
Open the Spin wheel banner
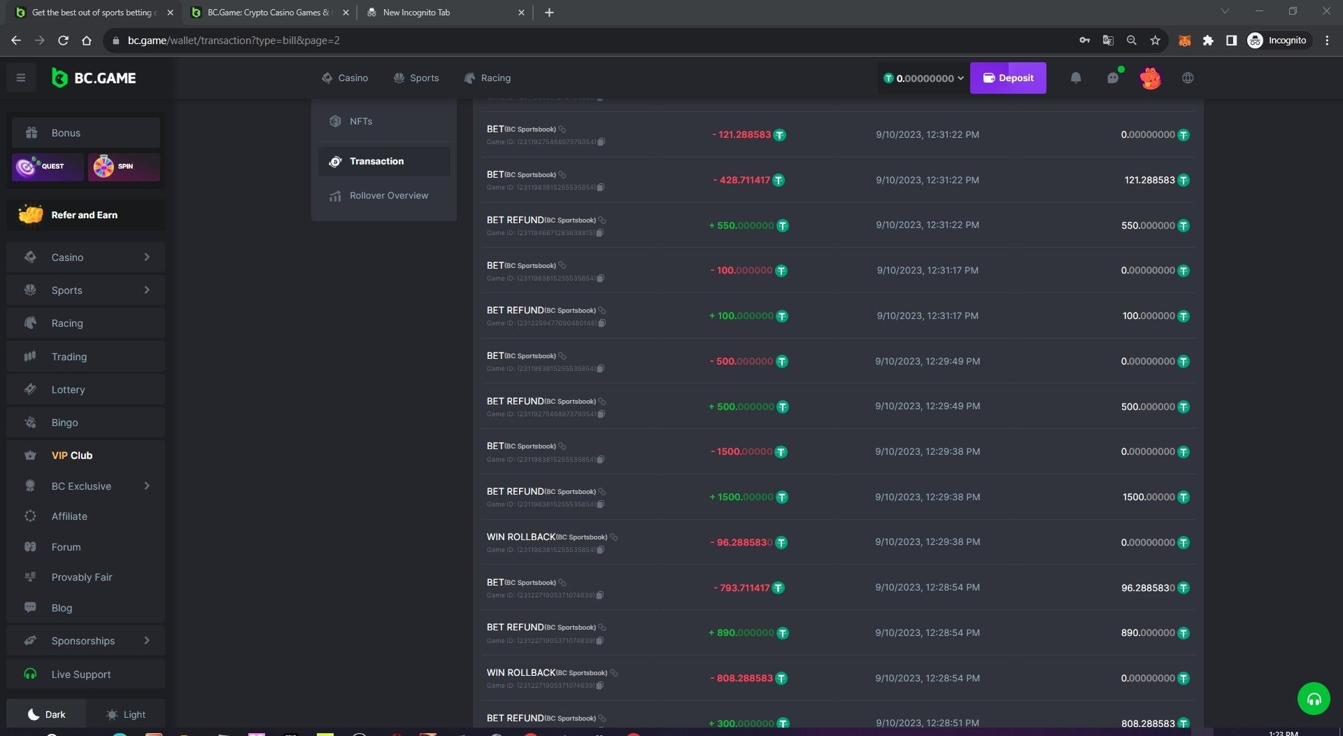(x=124, y=167)
